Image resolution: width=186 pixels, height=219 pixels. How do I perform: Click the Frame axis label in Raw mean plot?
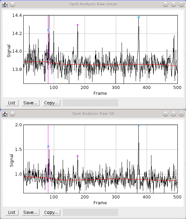100,93
